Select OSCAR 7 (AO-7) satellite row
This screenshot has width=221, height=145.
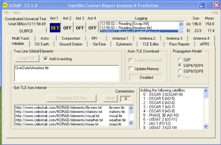pos(172,107)
